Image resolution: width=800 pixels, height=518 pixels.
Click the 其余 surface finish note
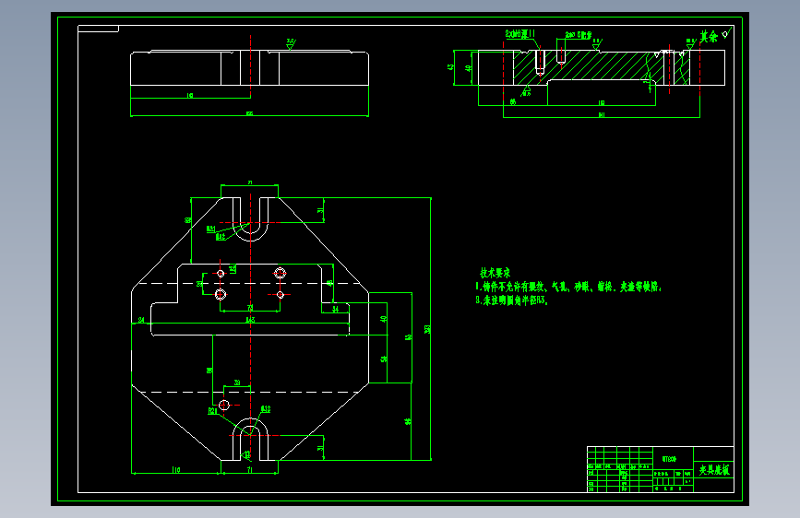[x=709, y=37]
